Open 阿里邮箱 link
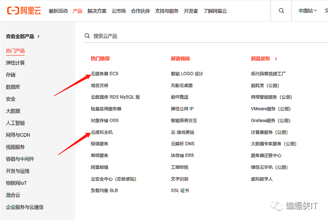This screenshot has width=328, height=220. [x=100, y=167]
